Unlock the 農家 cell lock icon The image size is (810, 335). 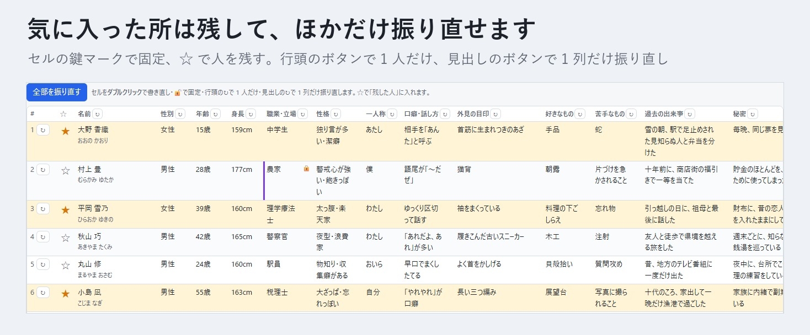306,169
